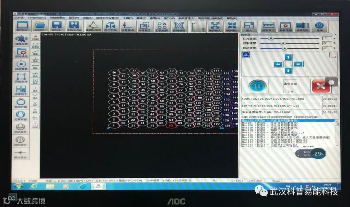Click the 结束 end power icon
Screen dimensions: 350x207
pyautogui.click(x=320, y=26)
